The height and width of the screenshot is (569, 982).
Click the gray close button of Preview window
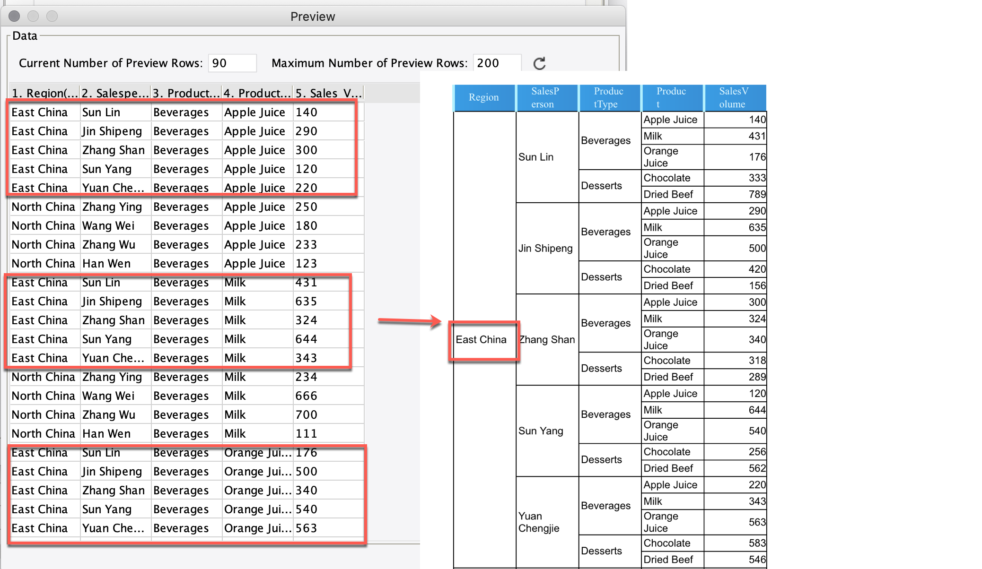(x=14, y=17)
